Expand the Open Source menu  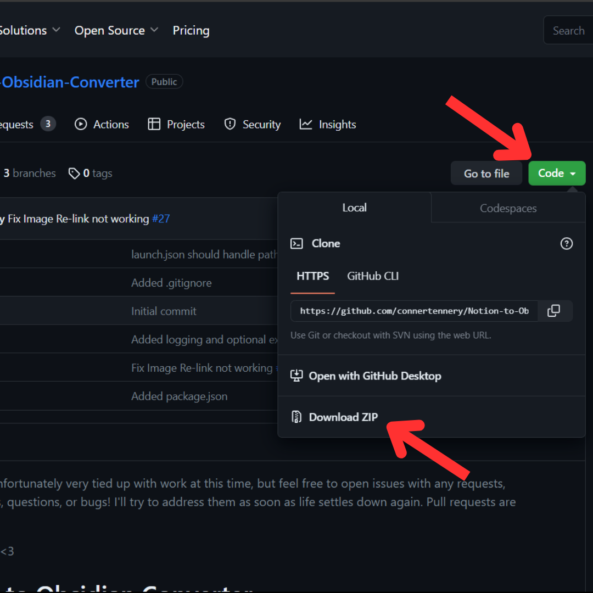click(116, 30)
